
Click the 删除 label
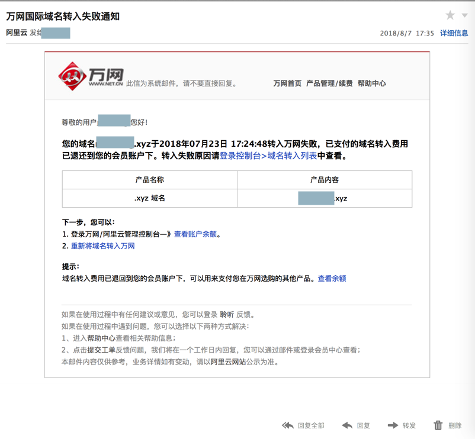[455, 425]
